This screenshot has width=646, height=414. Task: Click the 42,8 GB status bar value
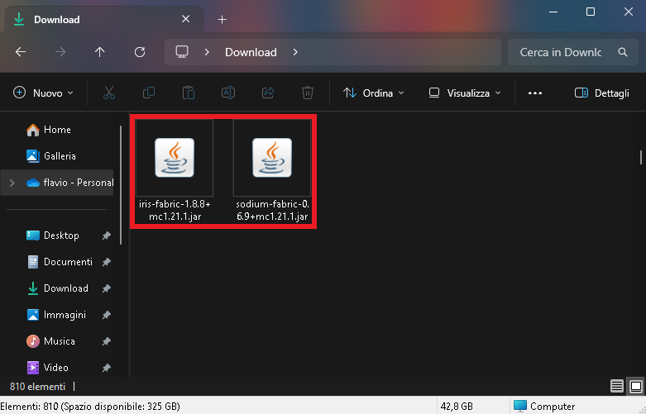[x=457, y=407]
